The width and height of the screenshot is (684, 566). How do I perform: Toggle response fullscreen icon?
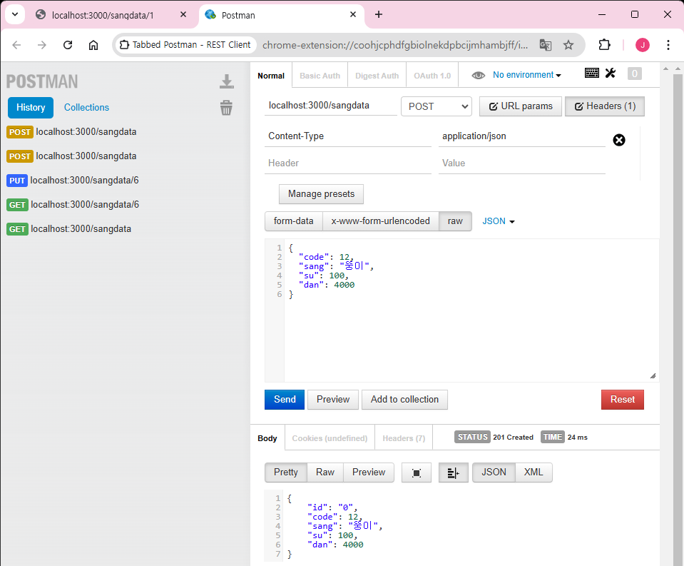[x=416, y=472]
